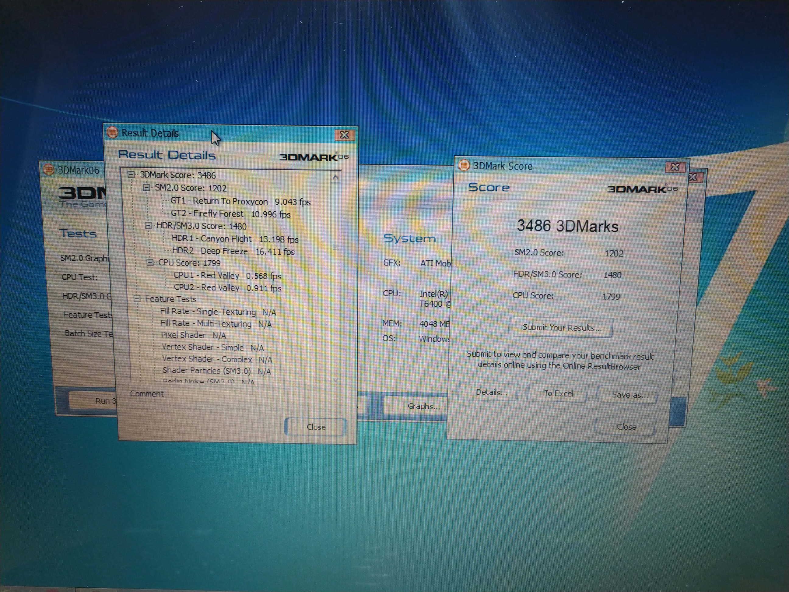This screenshot has height=592, width=789.
Task: Click the OS: Windows text in System panel
Action: [x=416, y=338]
